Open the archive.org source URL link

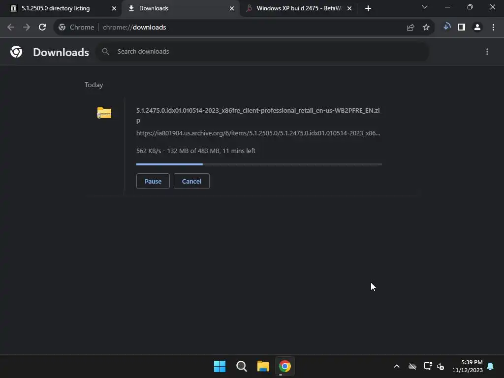258,133
